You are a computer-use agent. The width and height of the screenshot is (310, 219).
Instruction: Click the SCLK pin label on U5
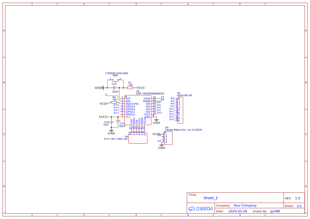[145, 121]
